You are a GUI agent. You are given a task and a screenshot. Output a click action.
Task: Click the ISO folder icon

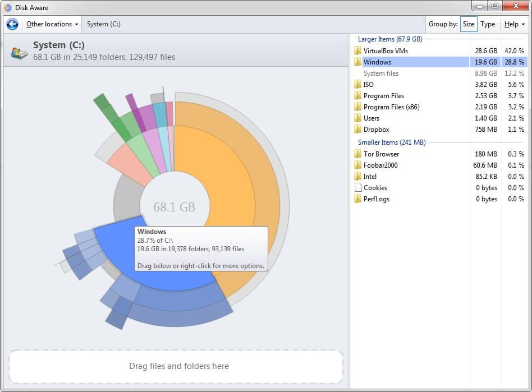357,85
